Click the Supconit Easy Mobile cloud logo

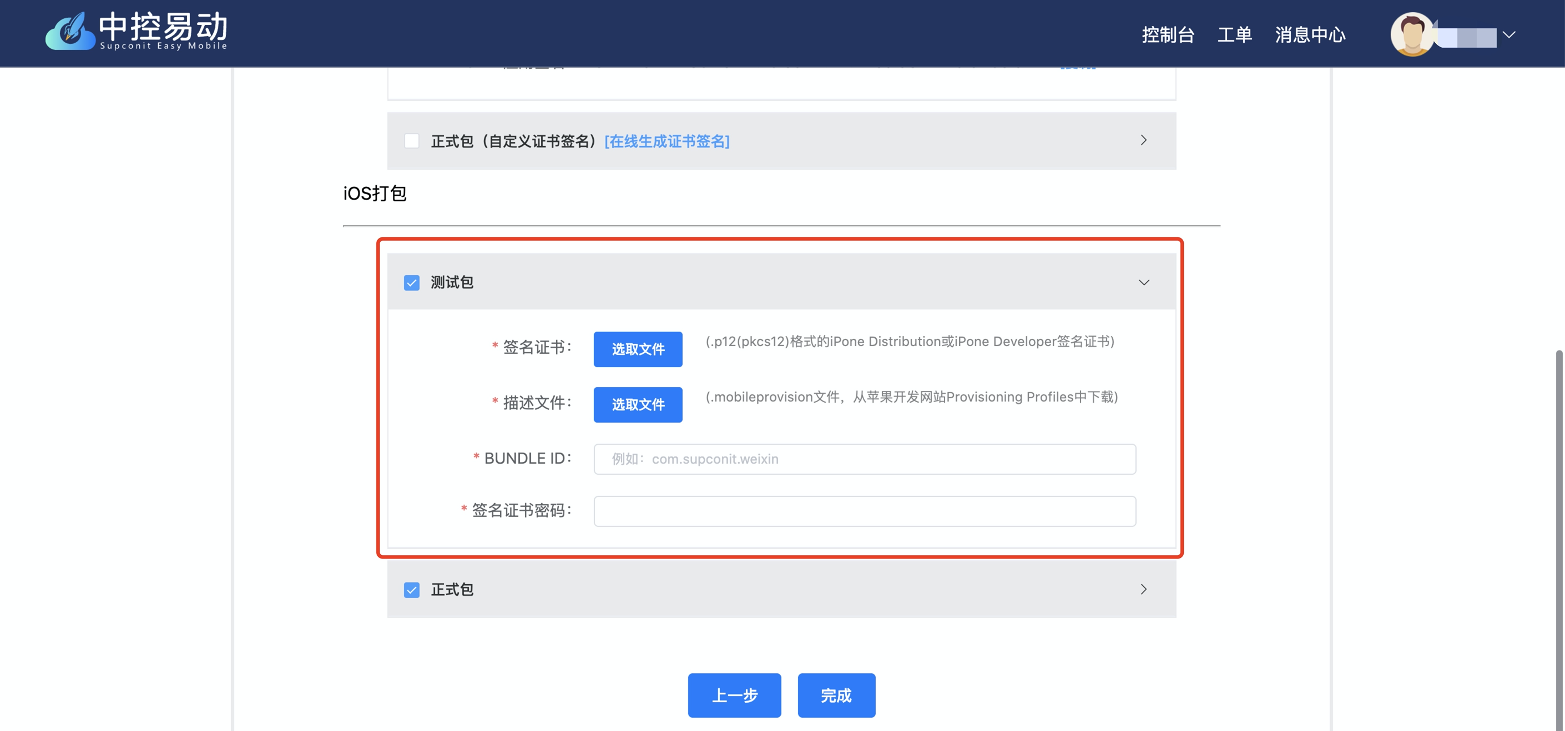(137, 32)
